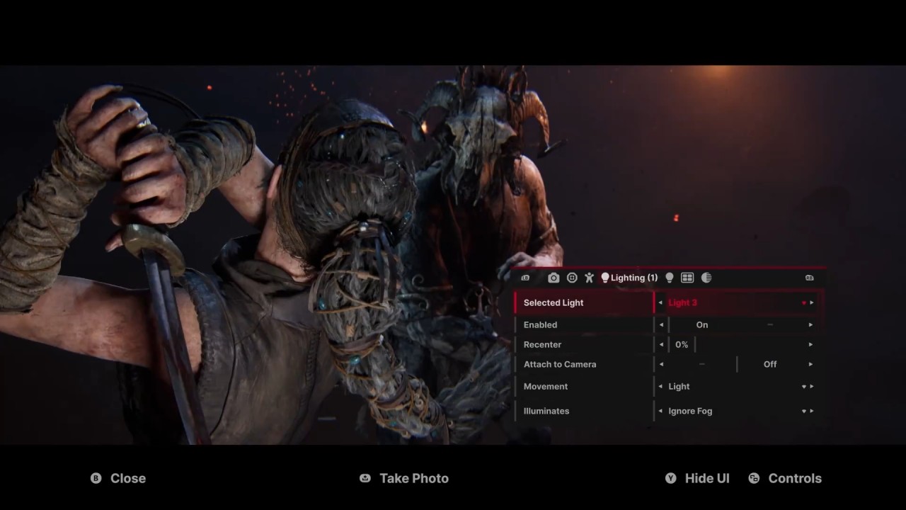The width and height of the screenshot is (906, 510).
Task: Open the Light 3 dropdown
Action: 736,302
